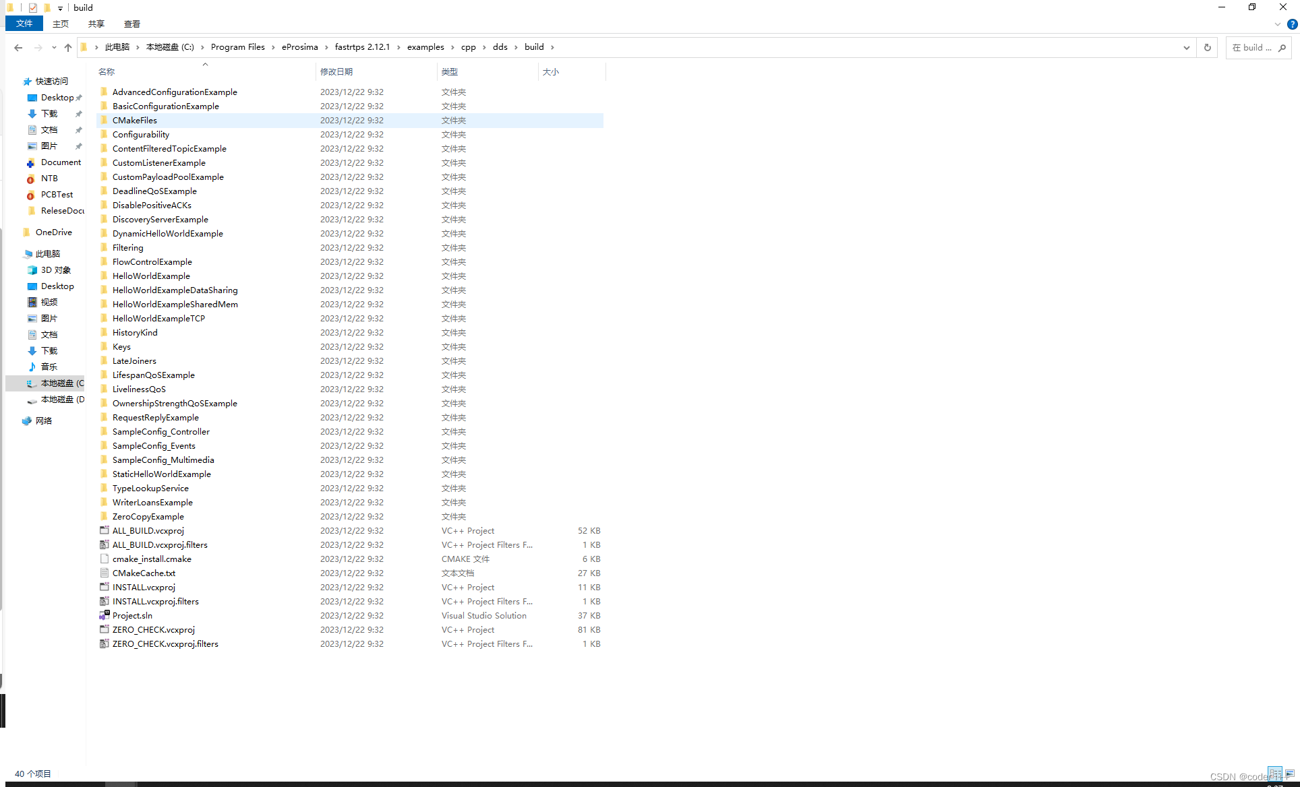Open Videos (视频) under This PC

(x=49, y=303)
